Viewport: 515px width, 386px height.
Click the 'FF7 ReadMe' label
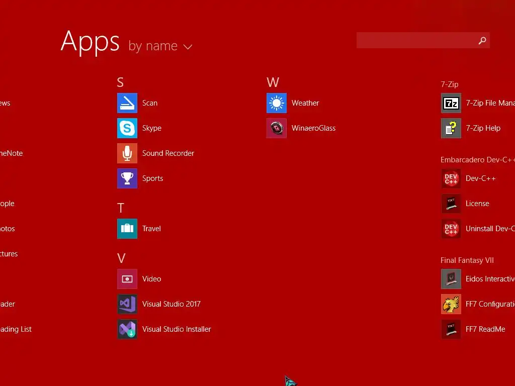click(485, 329)
